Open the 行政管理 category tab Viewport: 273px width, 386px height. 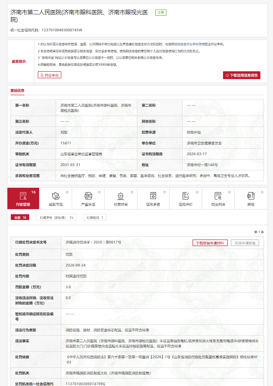pyautogui.click(x=23, y=198)
